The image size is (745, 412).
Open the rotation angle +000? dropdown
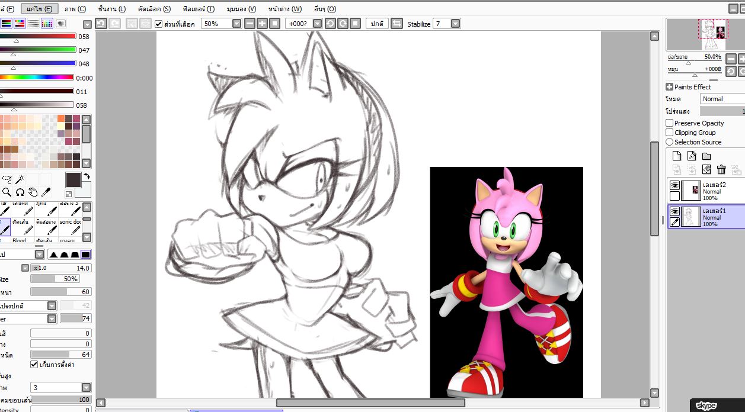point(317,23)
